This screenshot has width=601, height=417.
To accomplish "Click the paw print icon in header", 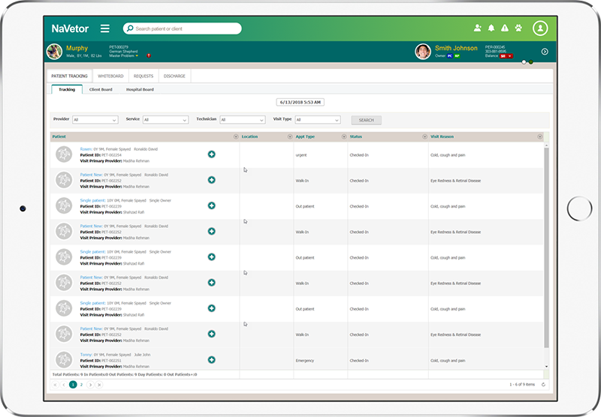I will point(518,28).
